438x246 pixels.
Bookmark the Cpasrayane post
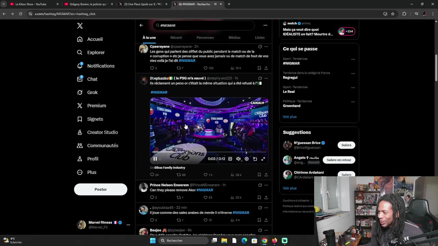tap(259, 68)
